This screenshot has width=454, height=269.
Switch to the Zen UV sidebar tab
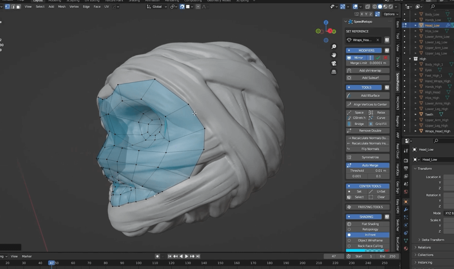[398, 62]
